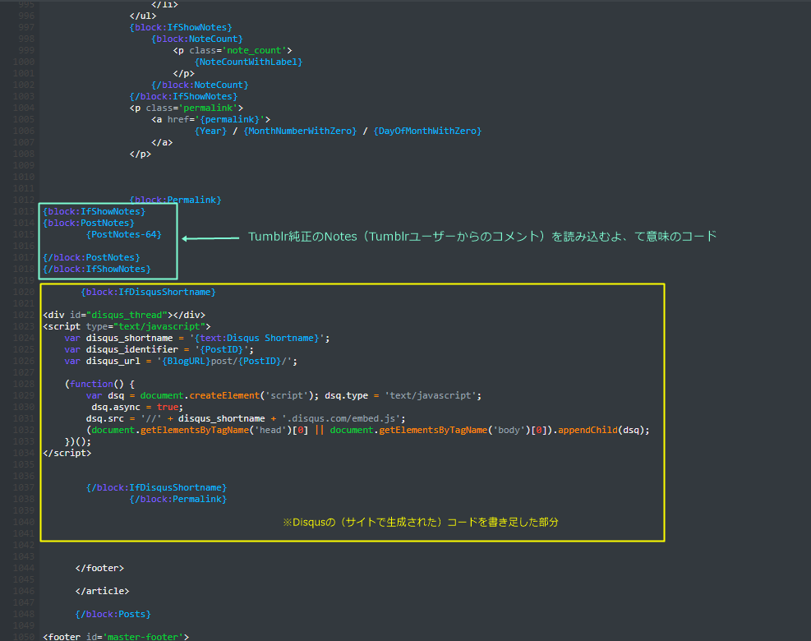Image resolution: width=811 pixels, height=641 pixels.
Task: Select the {BlogURL} variable
Action: tap(187, 361)
